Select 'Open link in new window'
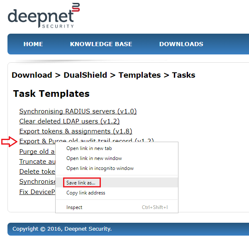The height and width of the screenshot is (246, 249). 94,158
